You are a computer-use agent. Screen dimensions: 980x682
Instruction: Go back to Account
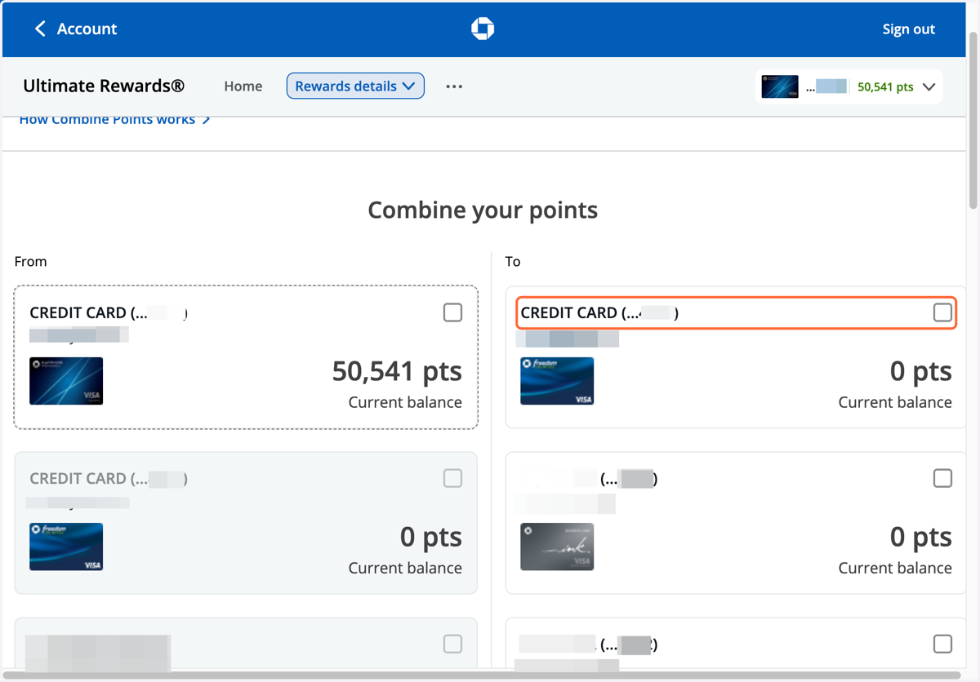(x=87, y=29)
